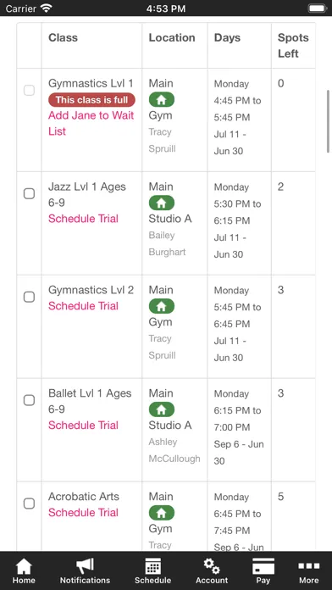This screenshot has height=590, width=332.
Task: Select the Acrobatic Arts checkbox
Action: pos(29,504)
